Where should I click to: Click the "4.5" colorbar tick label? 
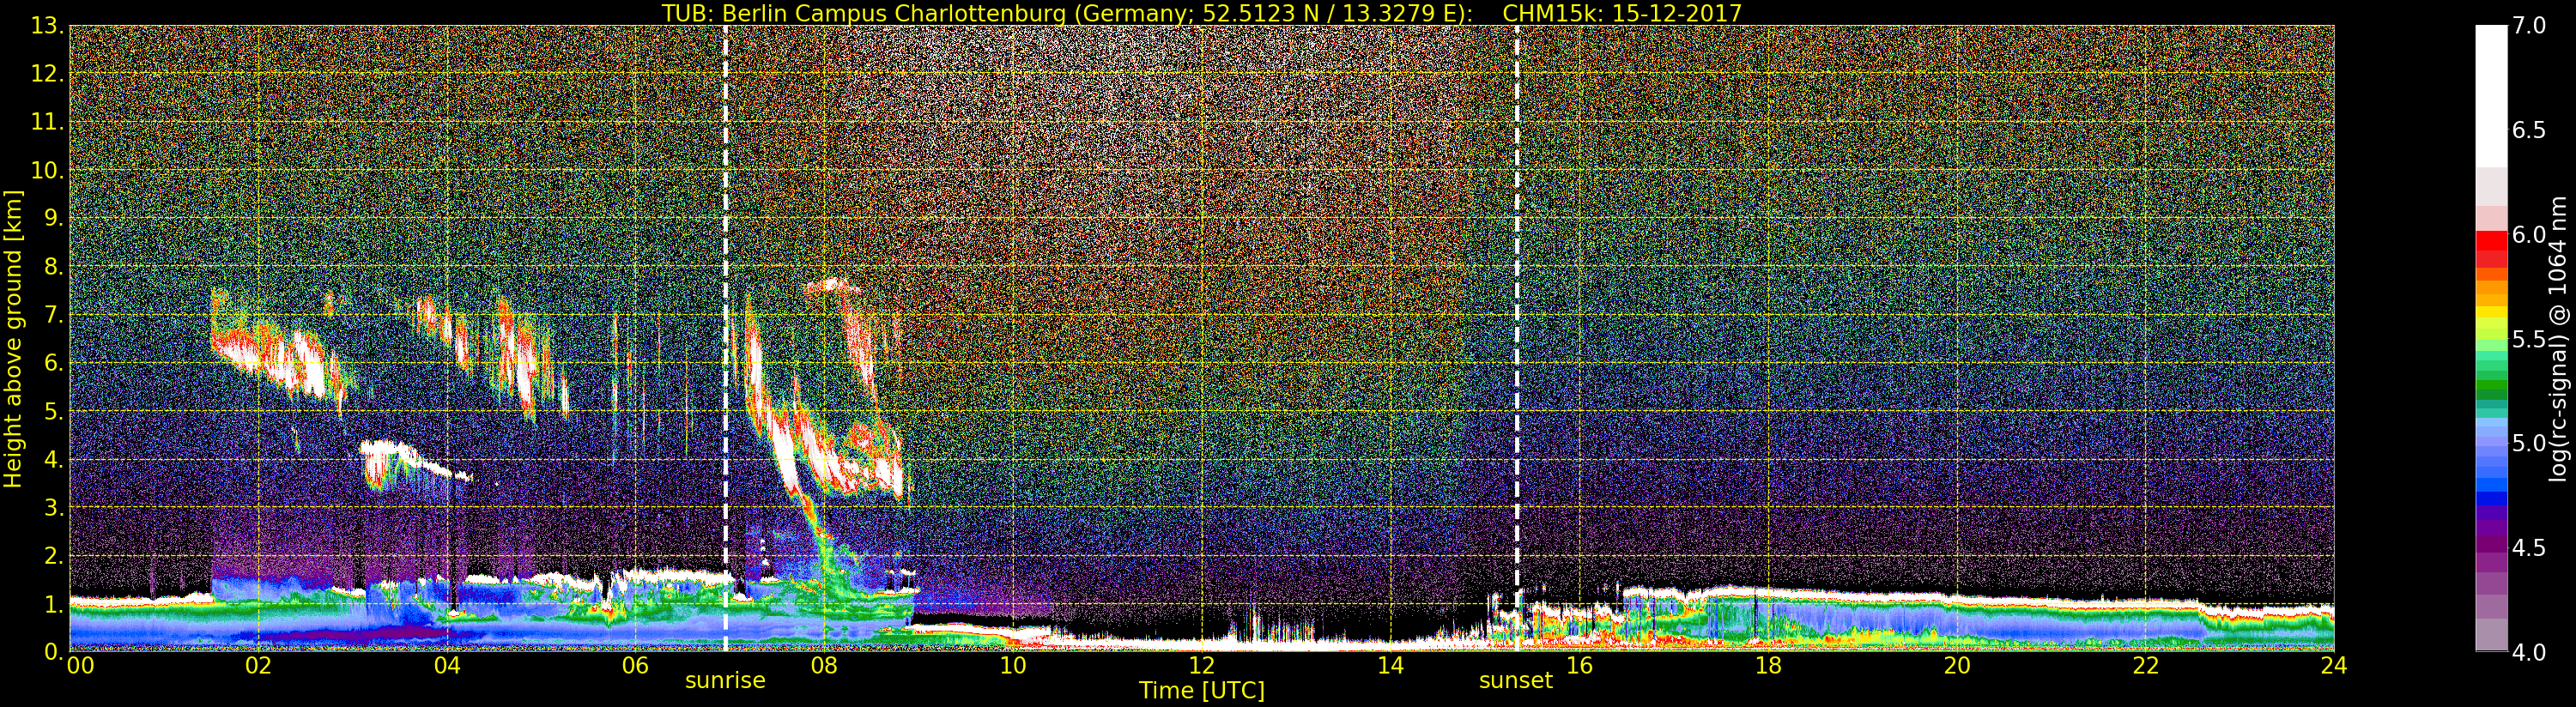[2529, 547]
